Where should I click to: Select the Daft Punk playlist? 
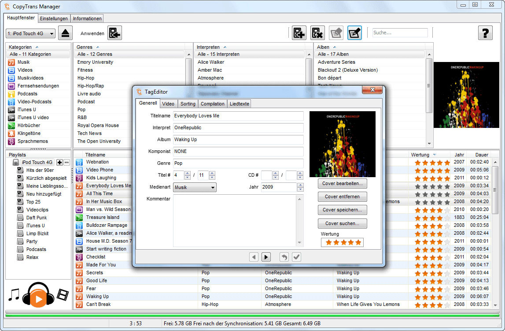point(37,218)
